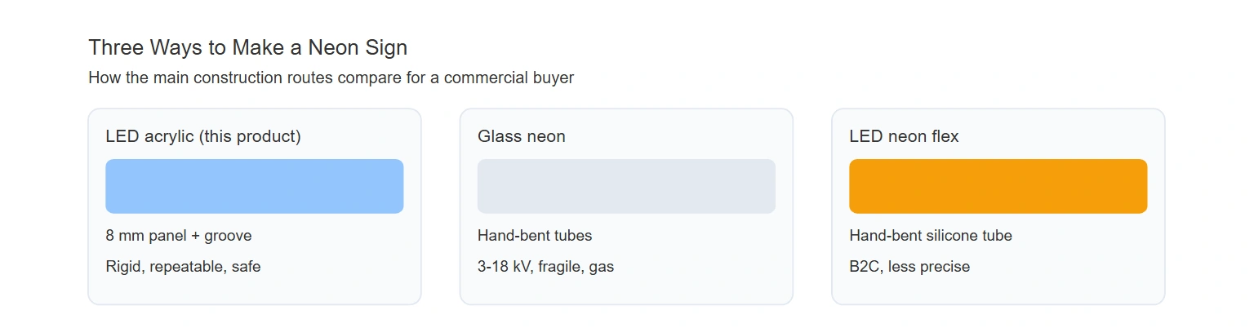1254x328 pixels.
Task: Click the '8 mm panel + groove' text
Action: click(179, 236)
